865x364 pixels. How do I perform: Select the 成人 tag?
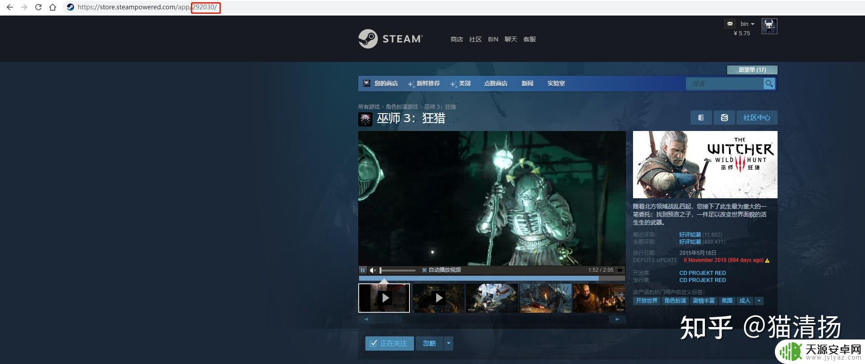tap(745, 301)
